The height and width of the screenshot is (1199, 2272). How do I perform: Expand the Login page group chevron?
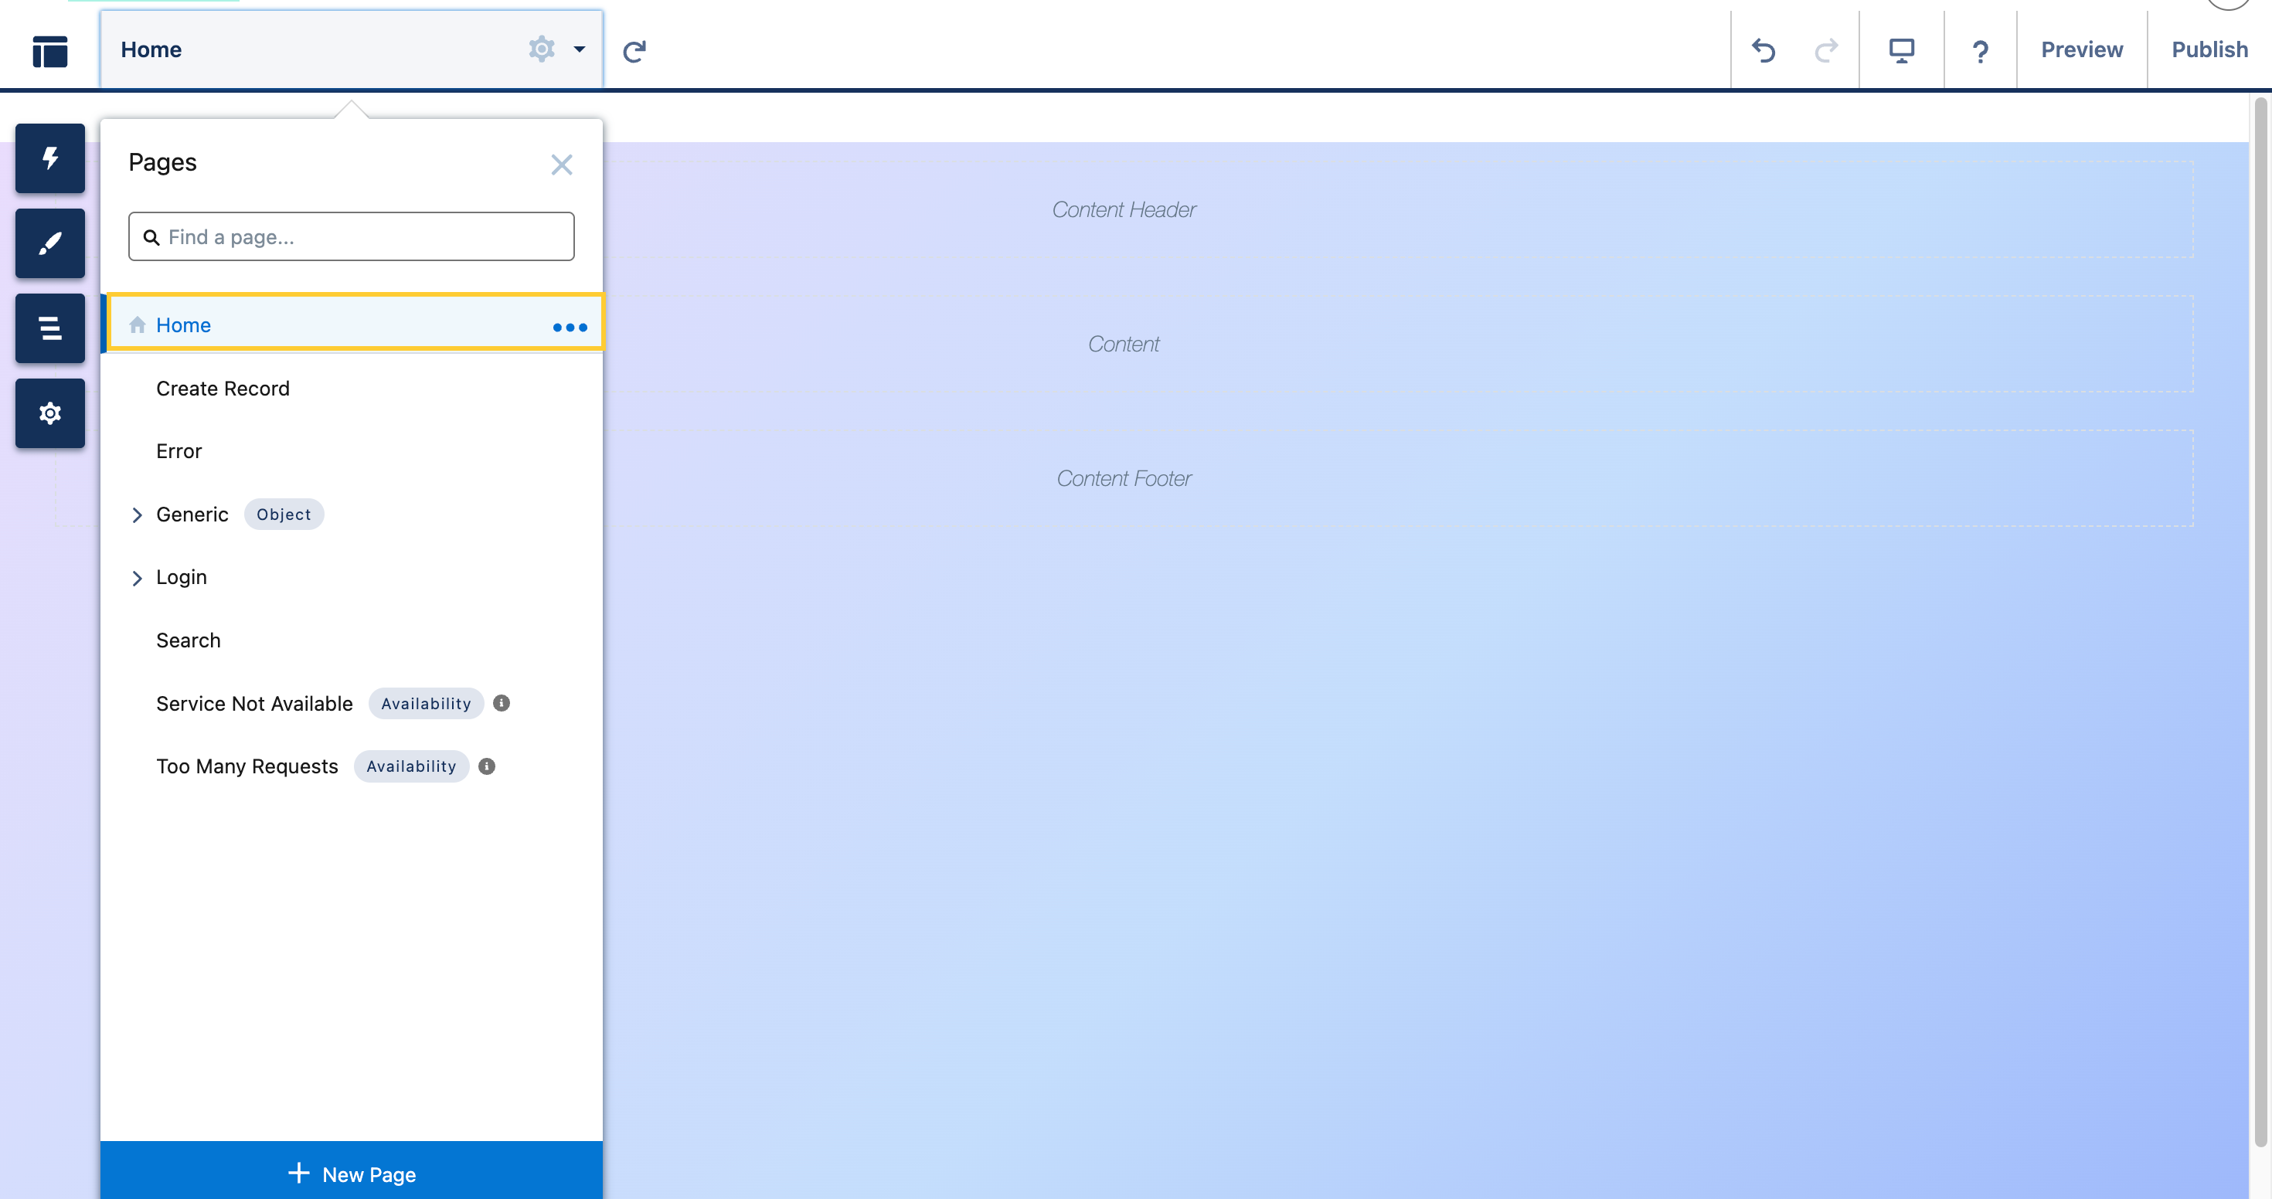(x=138, y=577)
